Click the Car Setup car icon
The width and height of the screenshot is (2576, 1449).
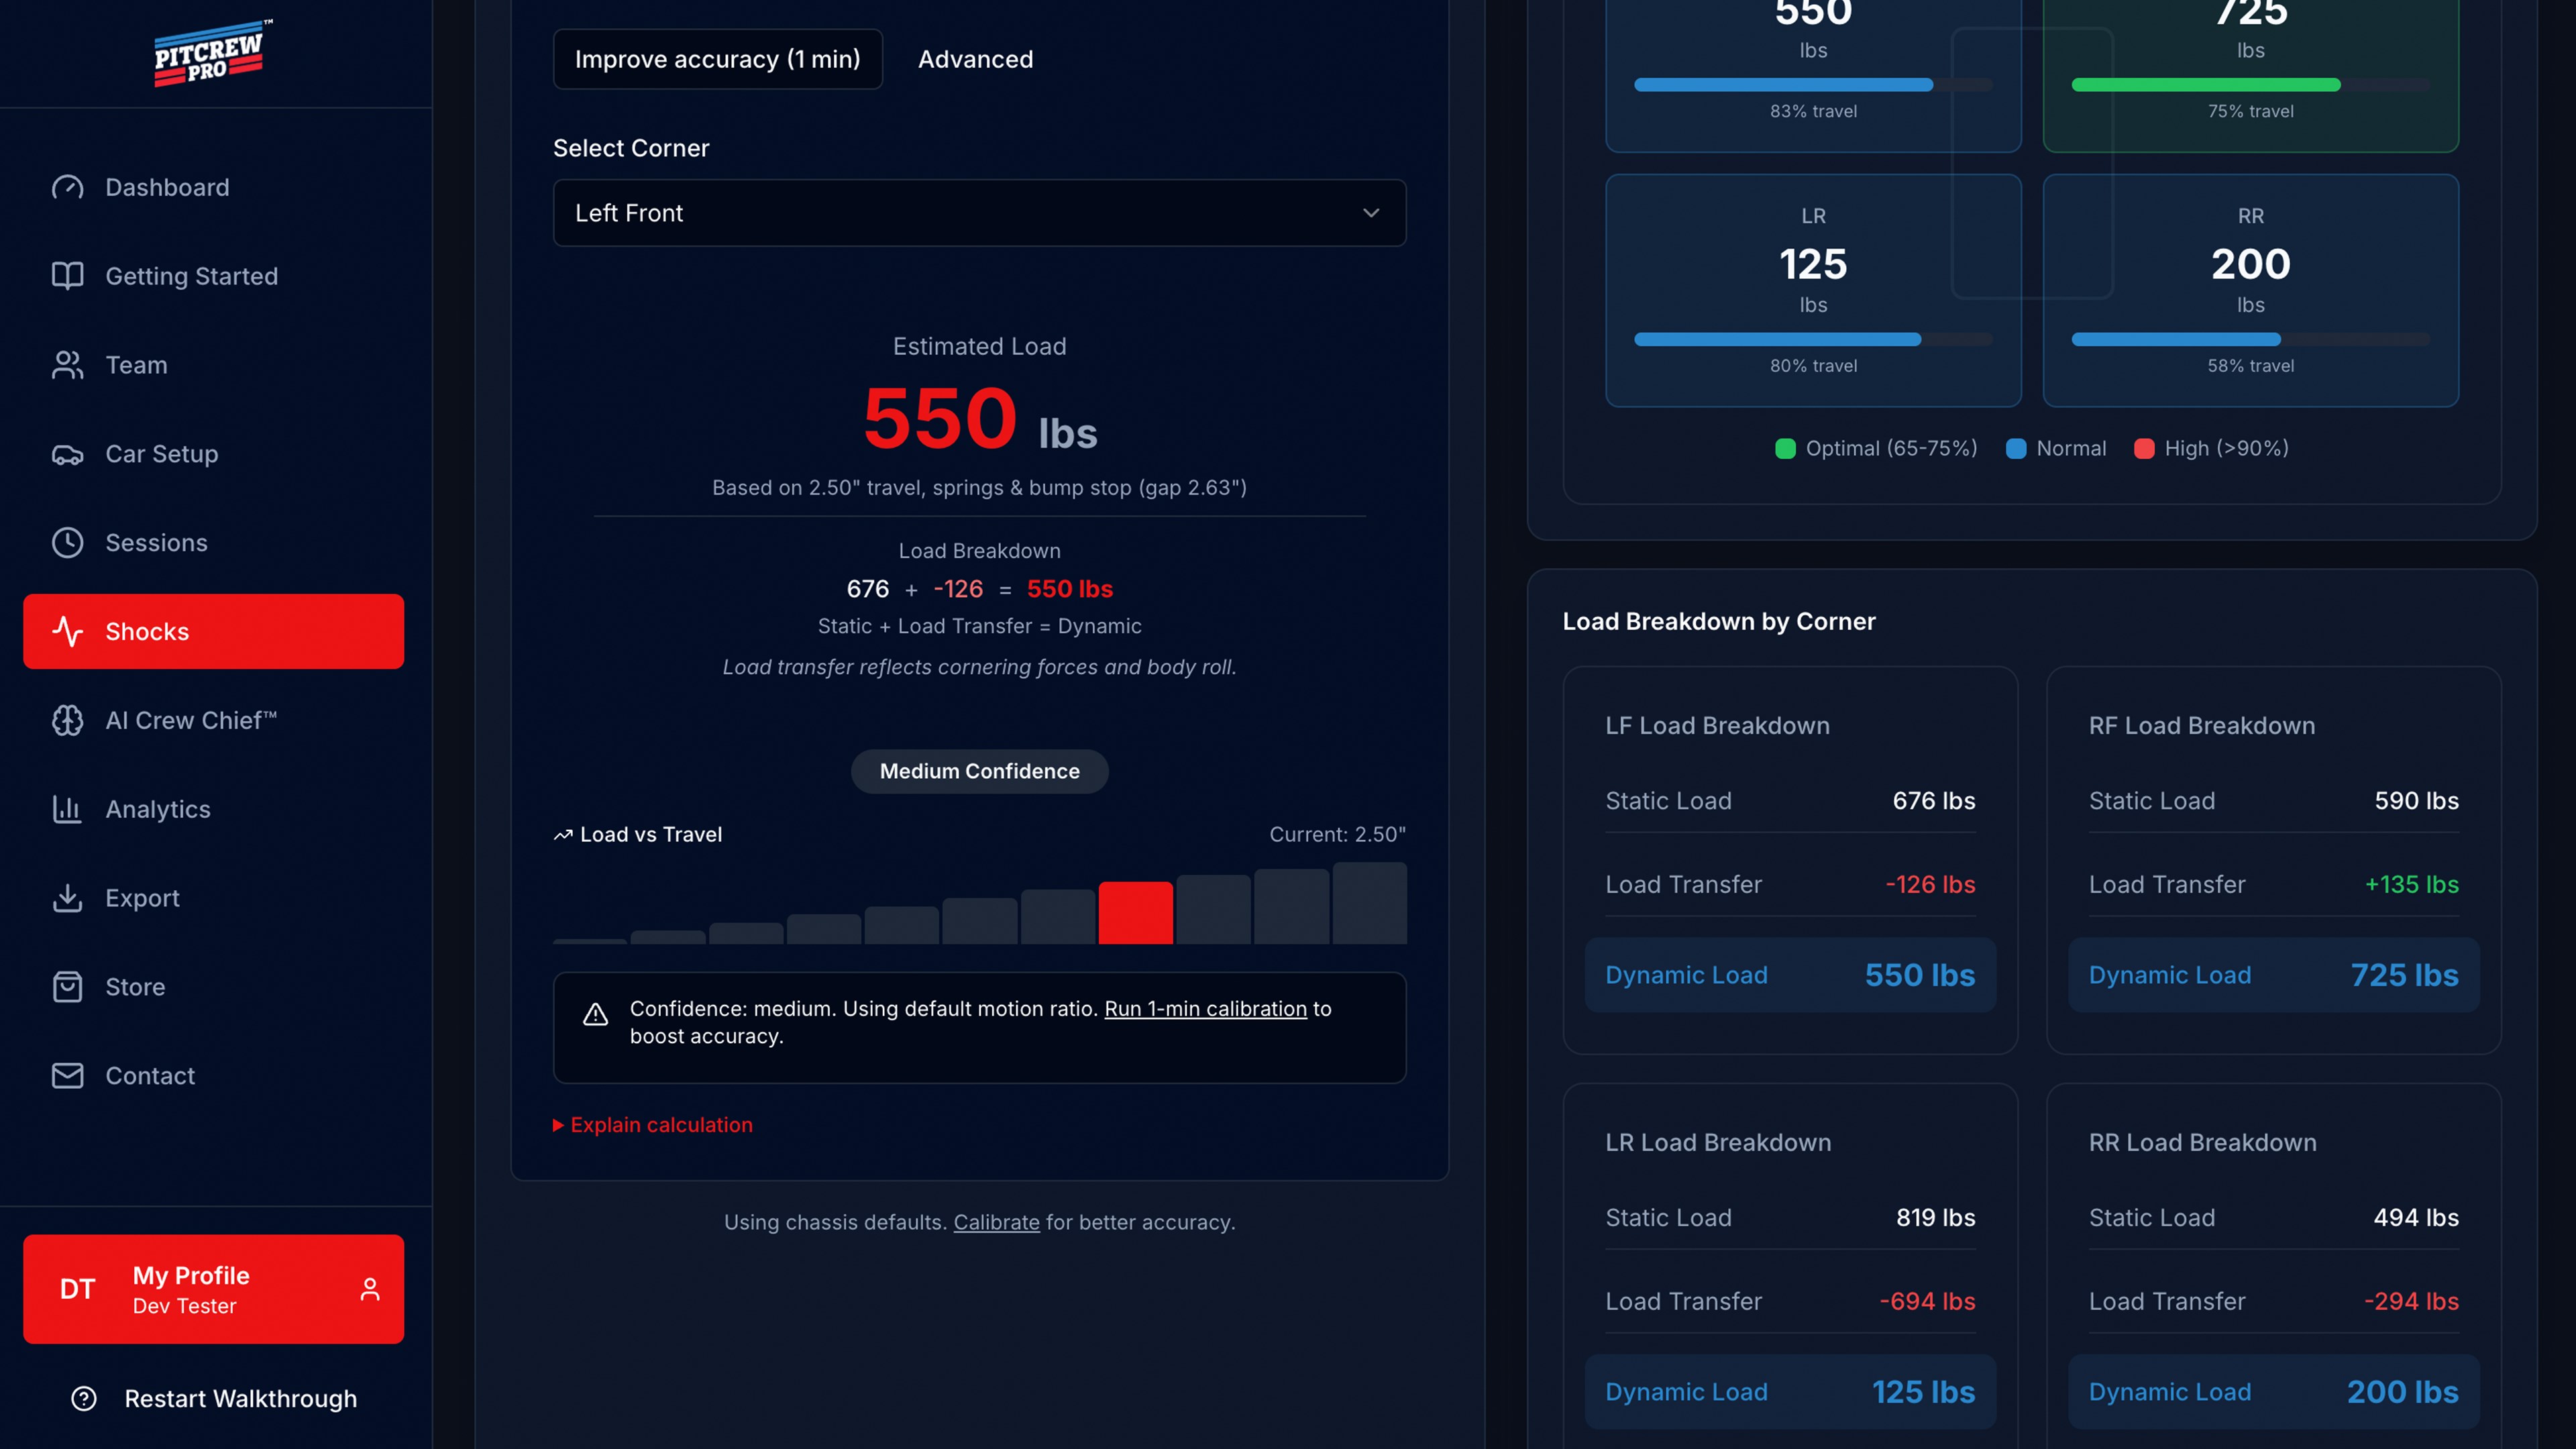click(x=67, y=454)
